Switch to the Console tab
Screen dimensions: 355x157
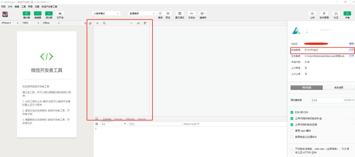tap(107, 119)
